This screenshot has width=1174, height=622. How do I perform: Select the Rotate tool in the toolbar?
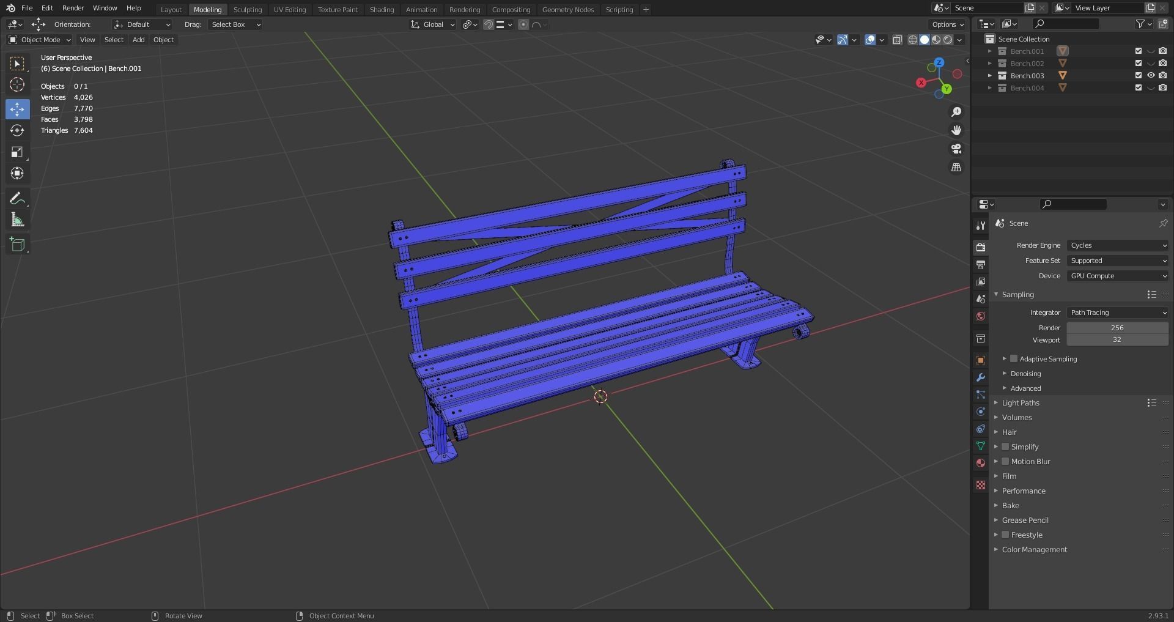click(x=17, y=130)
